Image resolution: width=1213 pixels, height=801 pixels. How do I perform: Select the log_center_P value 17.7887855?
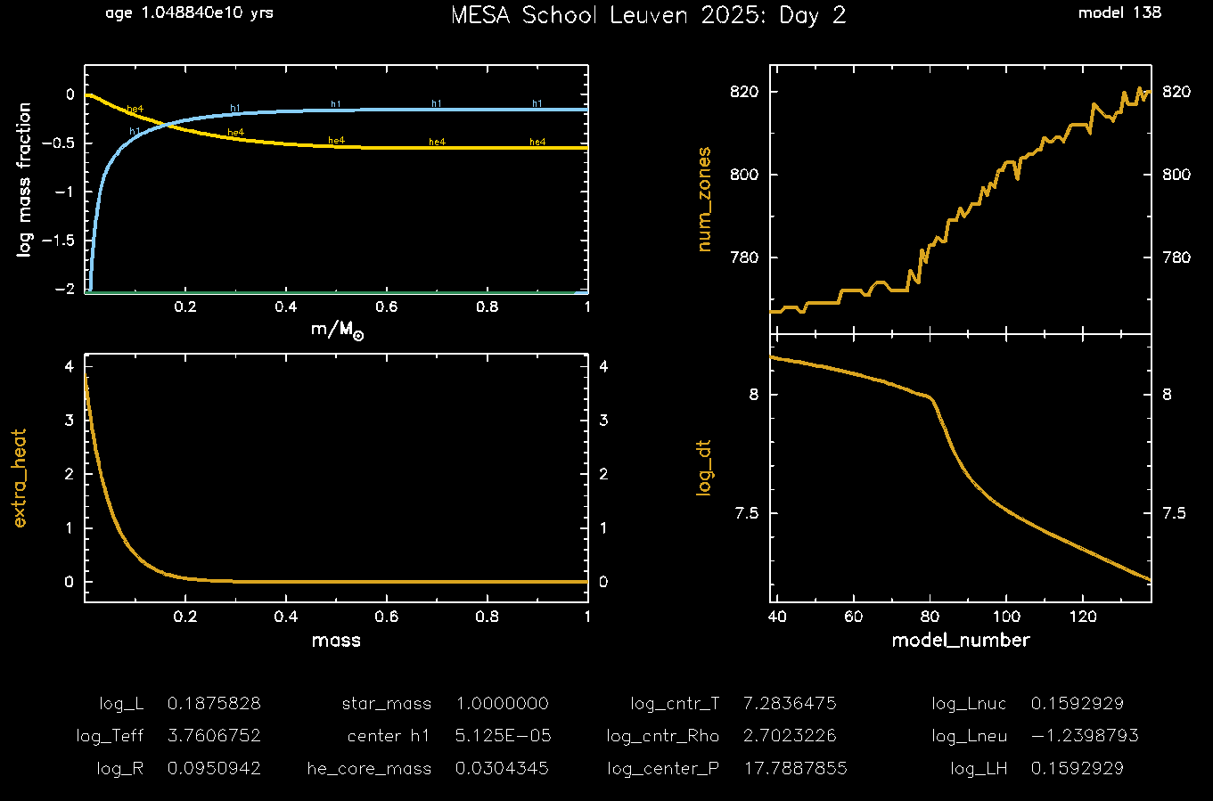796,768
